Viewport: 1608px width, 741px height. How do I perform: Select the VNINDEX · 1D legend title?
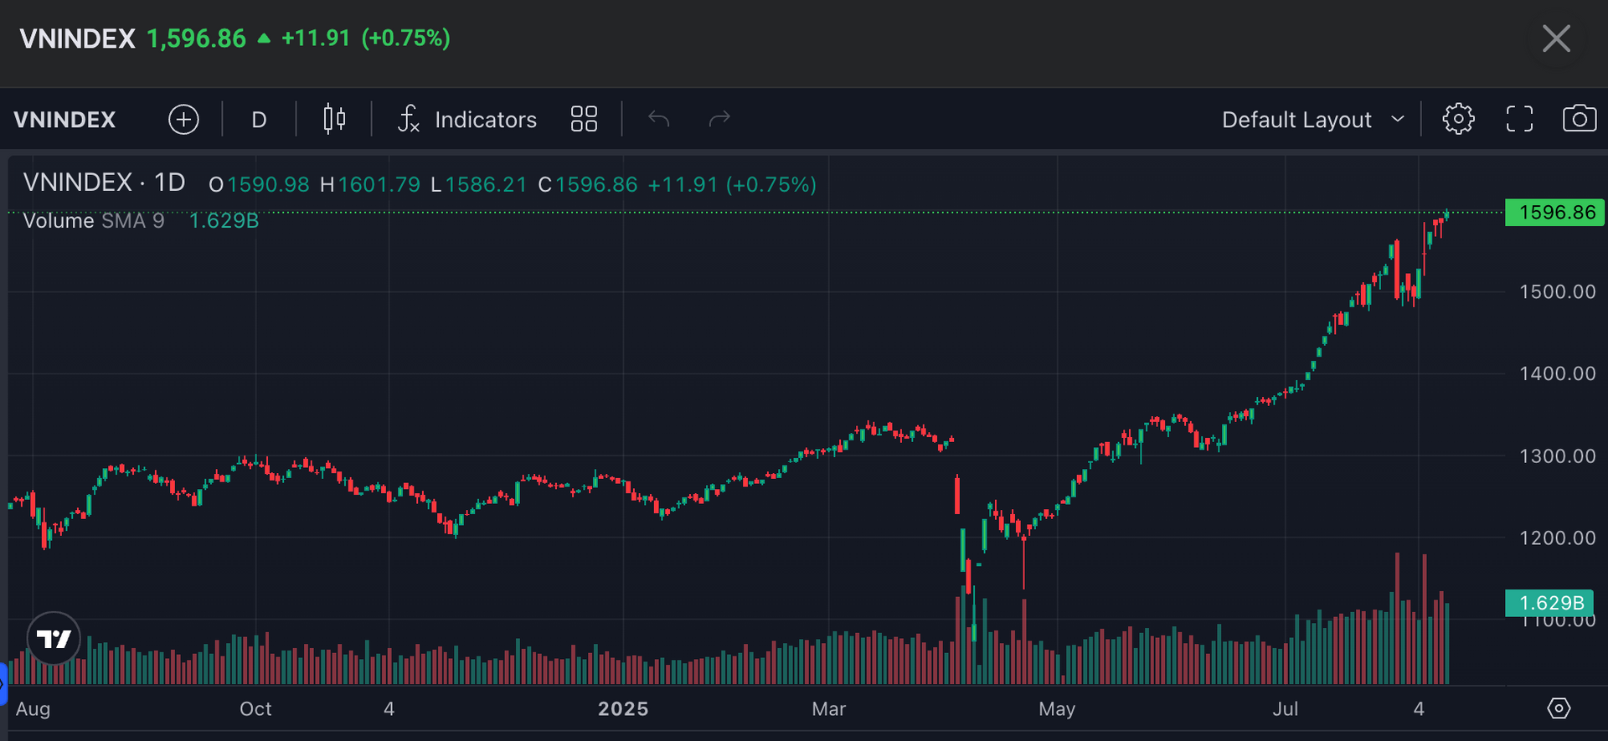click(x=105, y=183)
